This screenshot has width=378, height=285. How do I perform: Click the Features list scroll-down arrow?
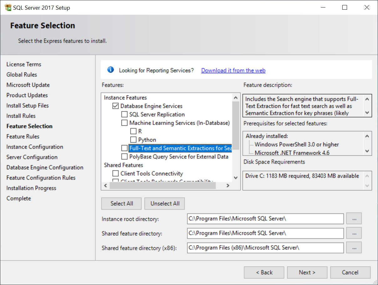pyautogui.click(x=236, y=177)
